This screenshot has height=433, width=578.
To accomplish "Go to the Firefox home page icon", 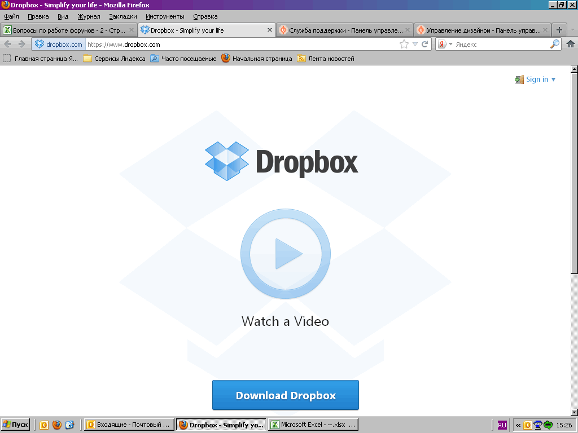I will coord(571,44).
